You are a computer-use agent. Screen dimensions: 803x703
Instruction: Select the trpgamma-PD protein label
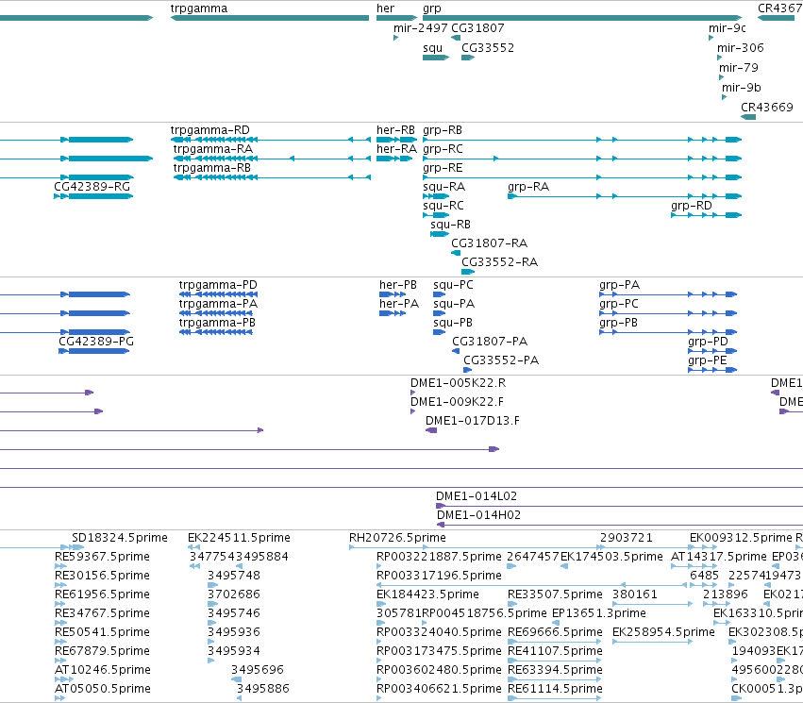(x=218, y=285)
